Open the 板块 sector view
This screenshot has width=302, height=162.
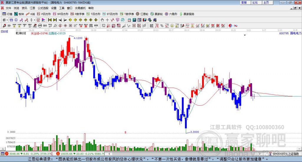click(x=19, y=14)
